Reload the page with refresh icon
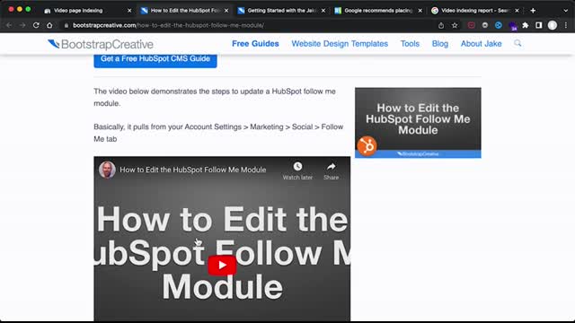Image resolution: width=575 pixels, height=323 pixels. pyautogui.click(x=36, y=25)
